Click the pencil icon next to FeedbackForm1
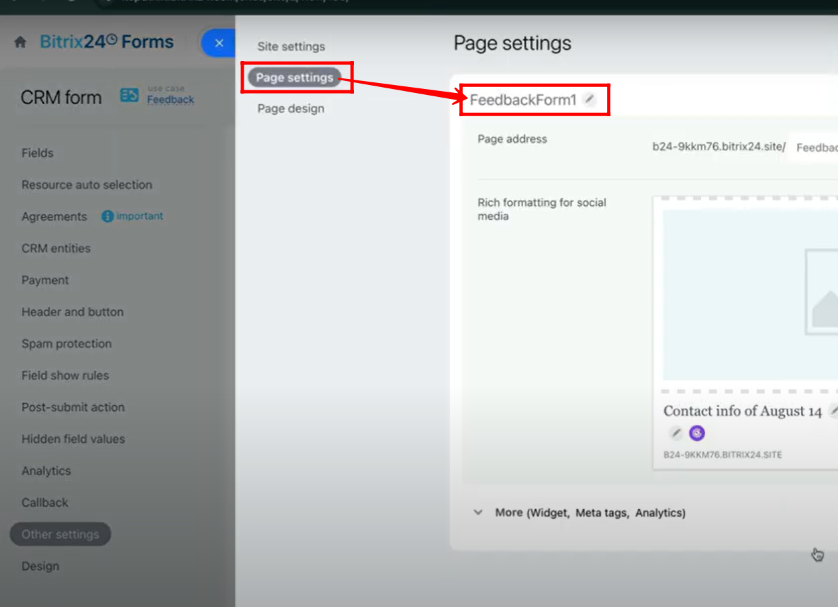This screenshot has height=607, width=838. coord(589,100)
